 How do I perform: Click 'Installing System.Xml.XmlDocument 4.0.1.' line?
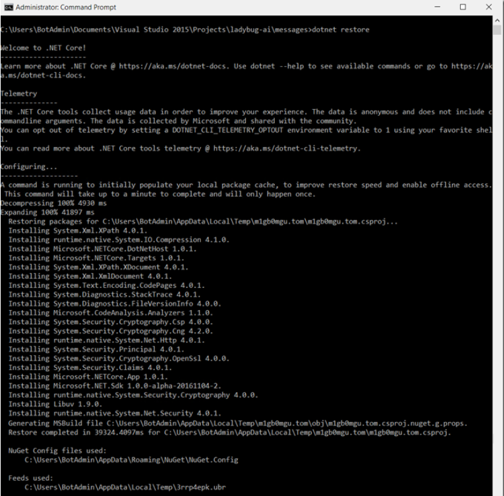coord(90,276)
